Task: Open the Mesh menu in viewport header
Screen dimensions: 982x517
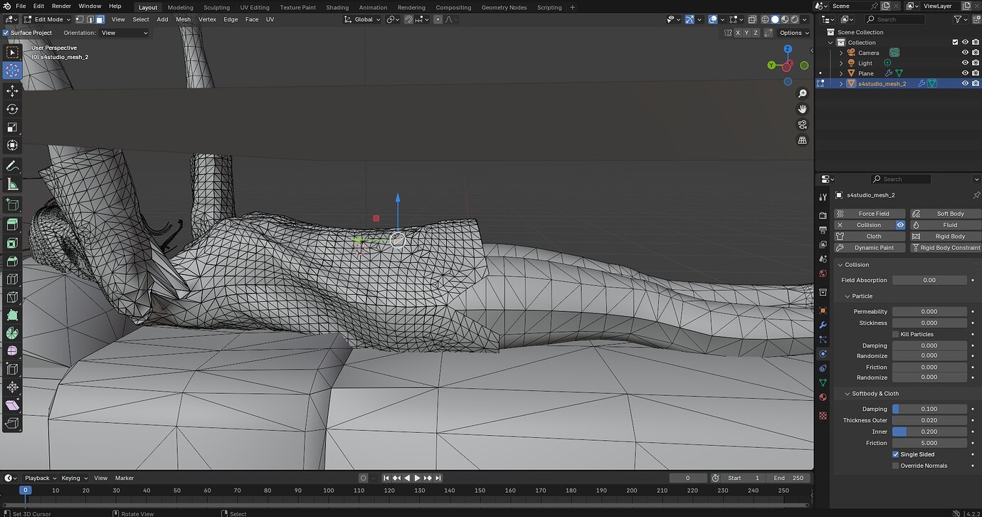Action: [183, 19]
